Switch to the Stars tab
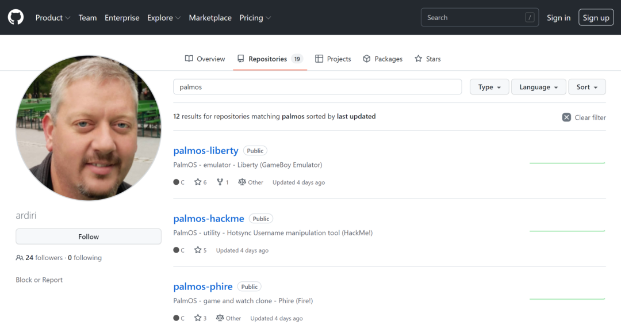 tap(427, 59)
